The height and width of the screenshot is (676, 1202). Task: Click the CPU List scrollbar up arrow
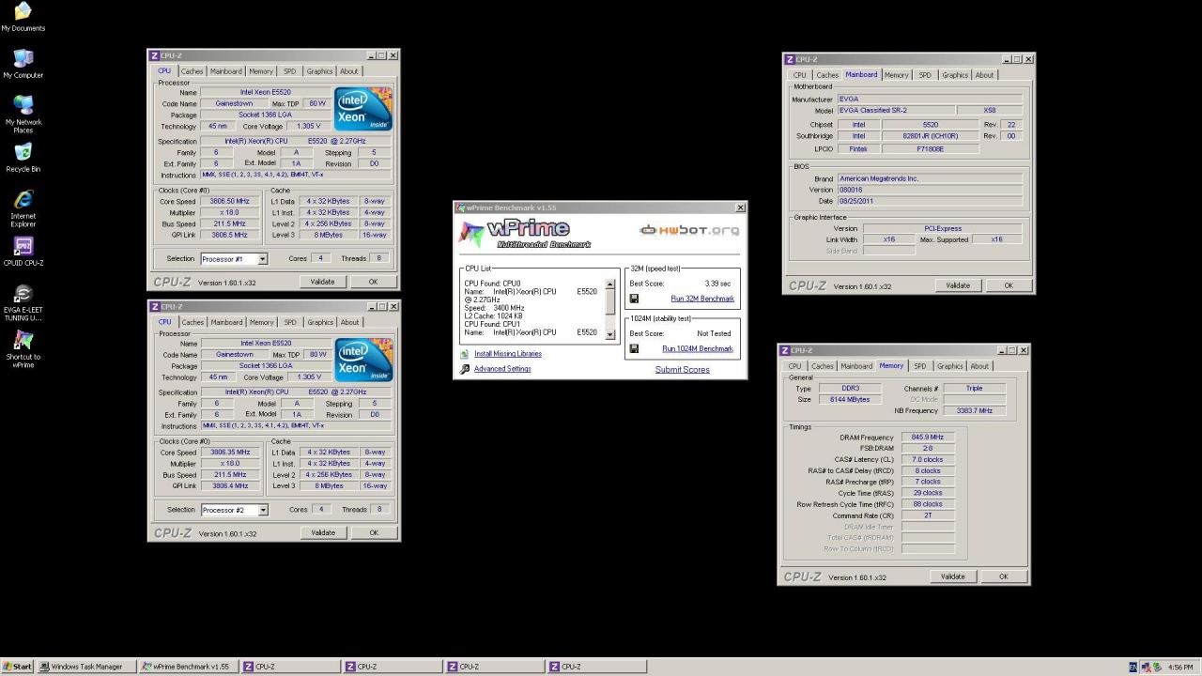click(x=610, y=284)
